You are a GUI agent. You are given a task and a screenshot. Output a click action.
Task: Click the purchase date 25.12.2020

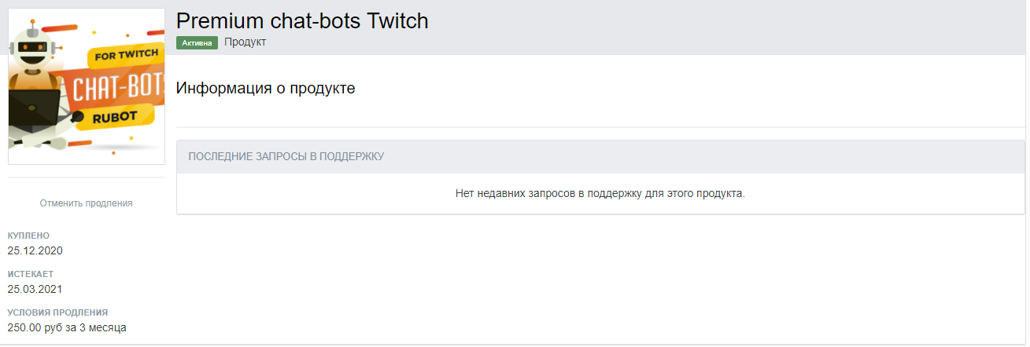(35, 250)
